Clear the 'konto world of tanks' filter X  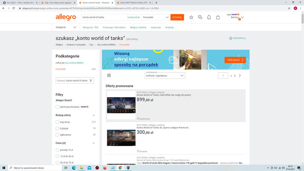(x=91, y=81)
